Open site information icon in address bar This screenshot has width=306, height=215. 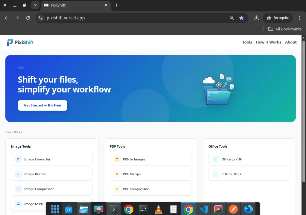click(x=41, y=18)
